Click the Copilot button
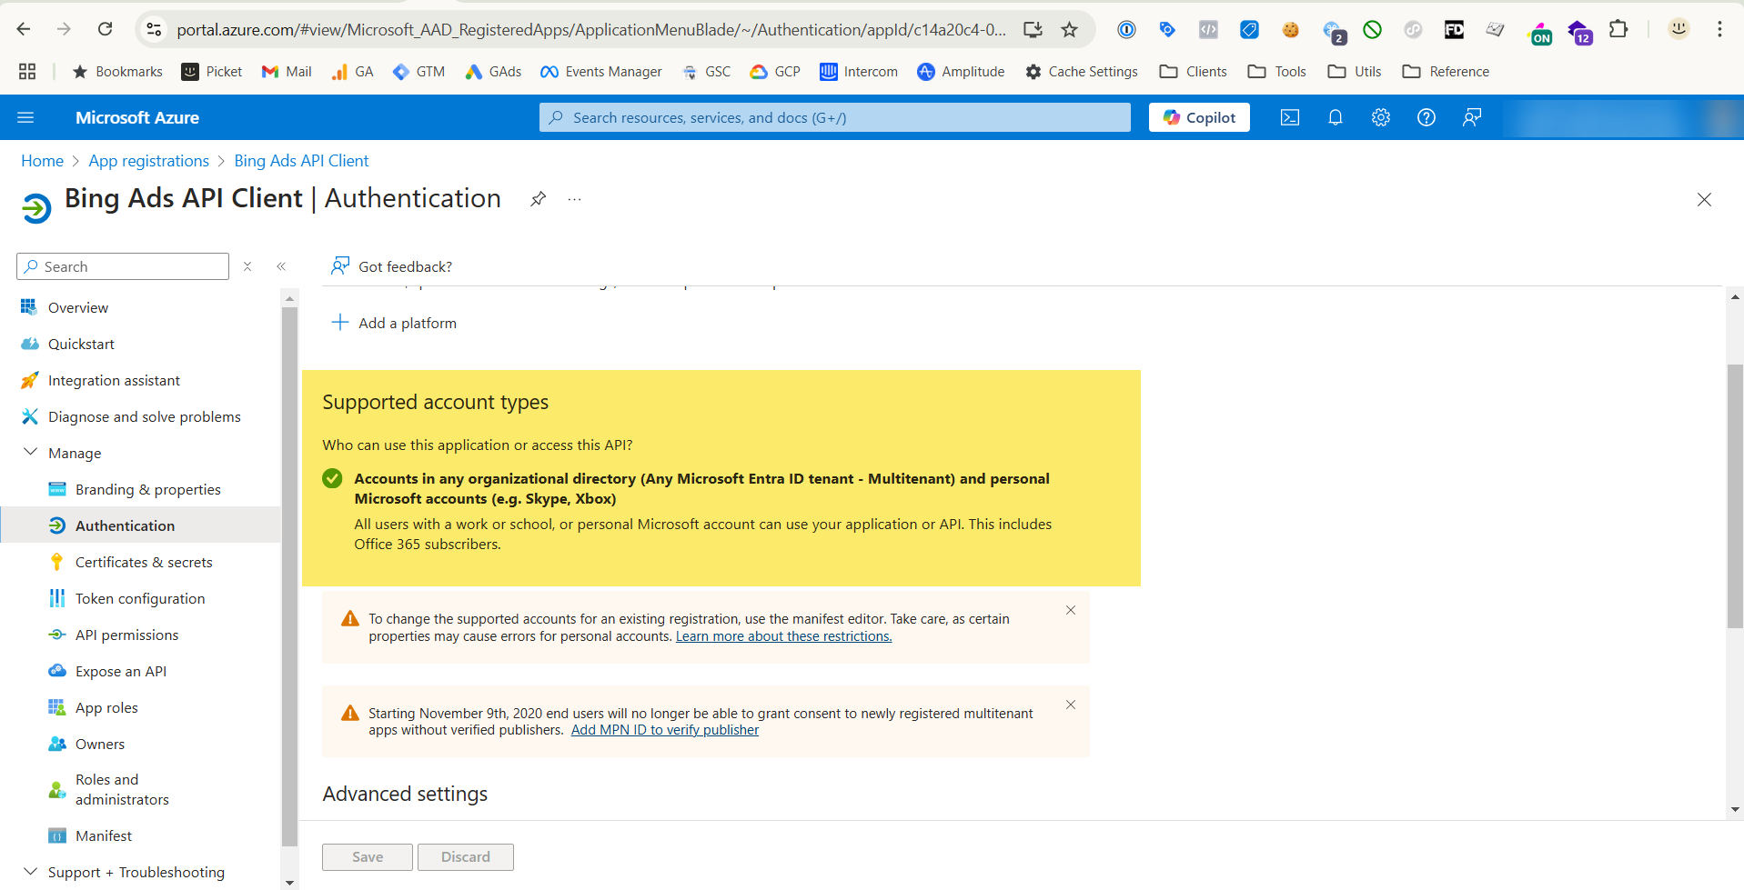The image size is (1744, 890). click(x=1199, y=117)
